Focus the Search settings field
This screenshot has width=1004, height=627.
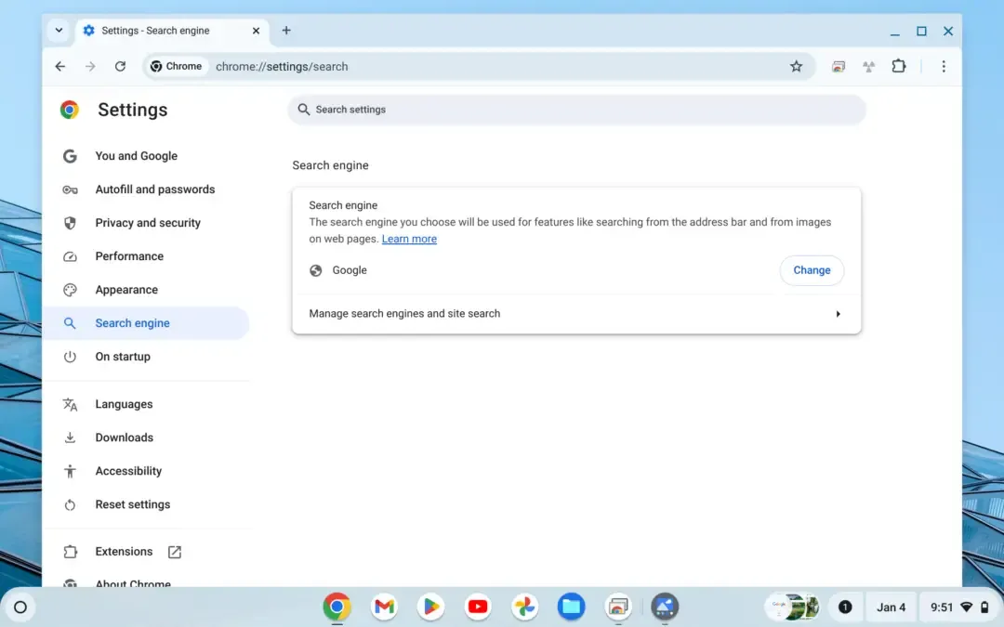pyautogui.click(x=576, y=110)
